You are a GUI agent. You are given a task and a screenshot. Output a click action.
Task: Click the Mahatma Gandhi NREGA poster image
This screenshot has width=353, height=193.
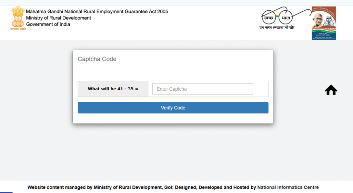(x=323, y=23)
